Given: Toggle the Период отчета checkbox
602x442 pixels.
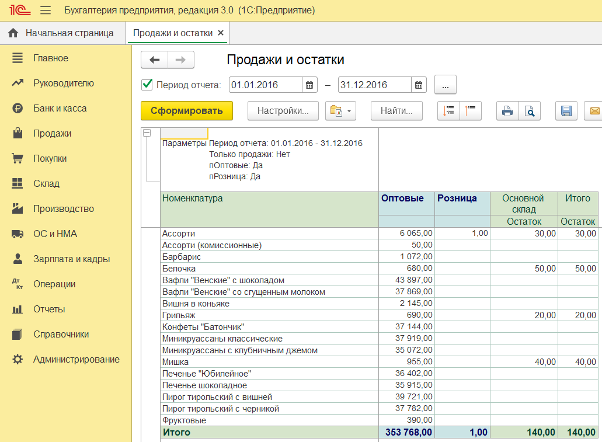Looking at the screenshot, I should coord(147,85).
